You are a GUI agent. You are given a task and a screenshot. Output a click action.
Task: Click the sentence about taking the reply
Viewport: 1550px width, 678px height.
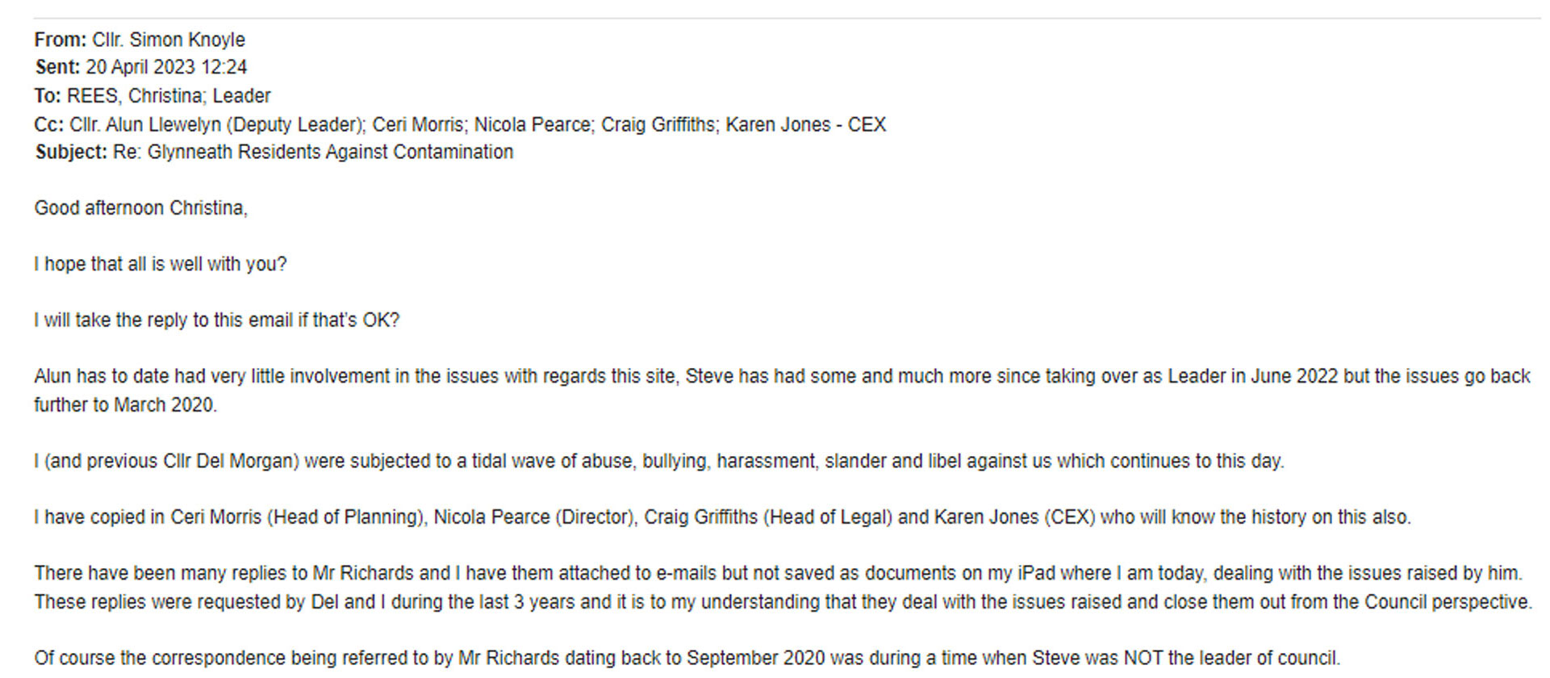coord(216,320)
